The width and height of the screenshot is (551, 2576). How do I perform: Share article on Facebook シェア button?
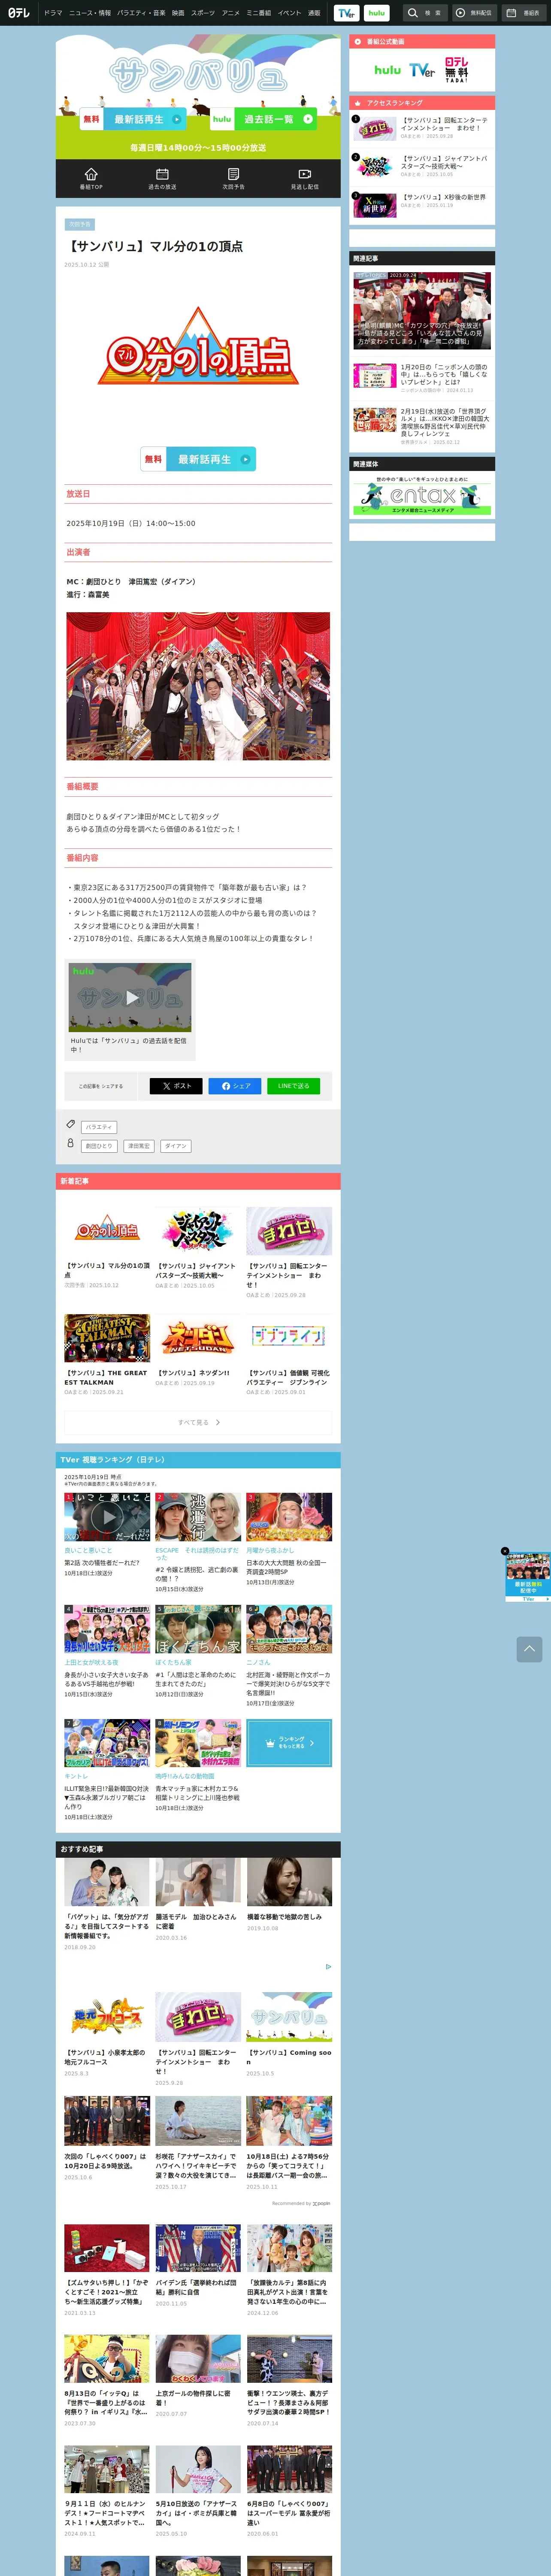235,1086
